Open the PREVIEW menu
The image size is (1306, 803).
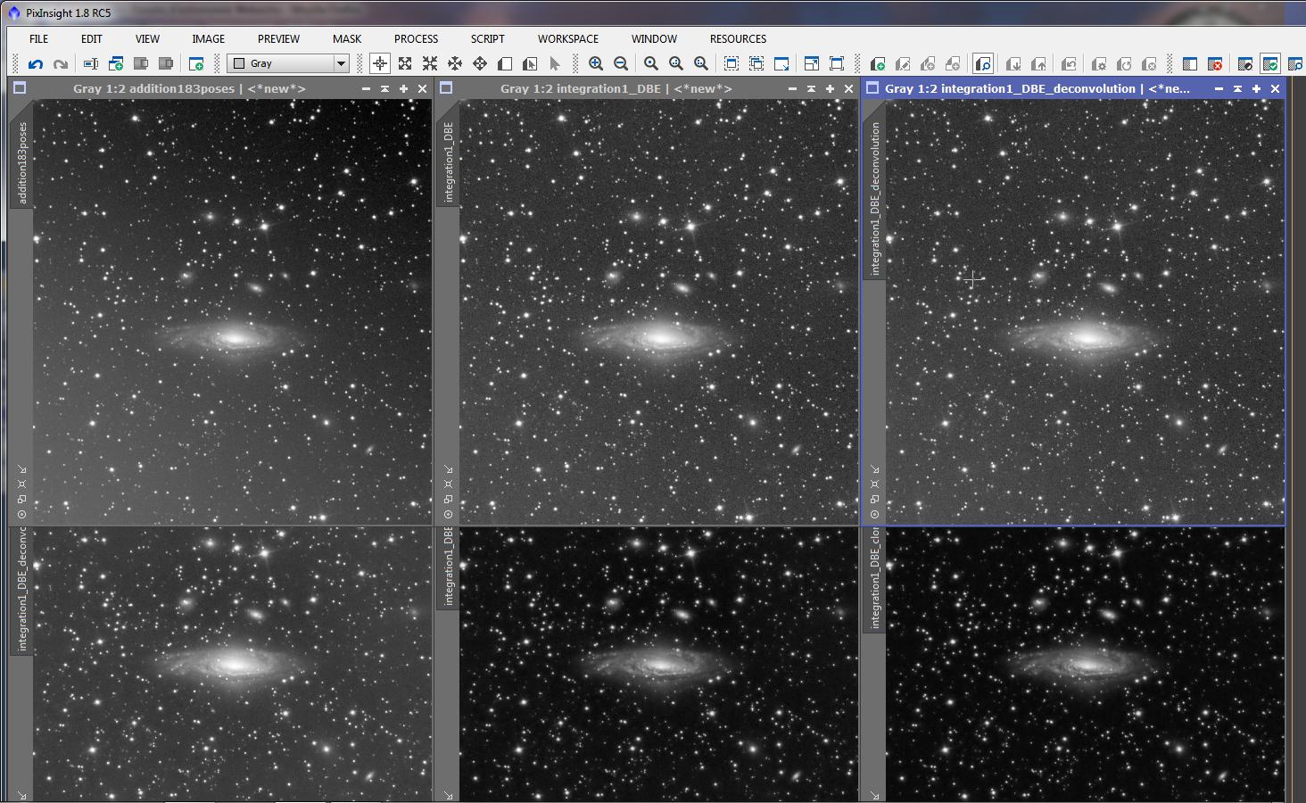click(x=279, y=39)
